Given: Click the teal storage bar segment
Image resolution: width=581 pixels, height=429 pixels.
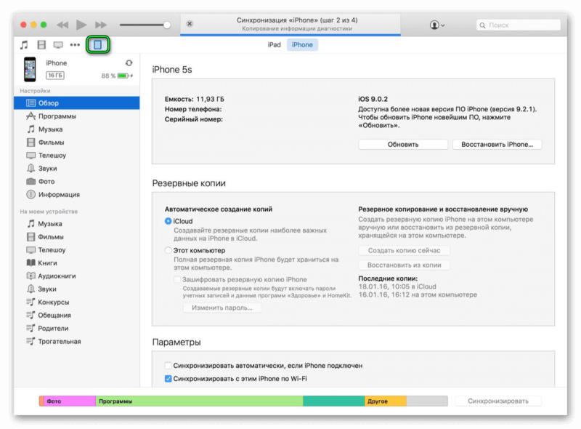Looking at the screenshot, I should 334,401.
